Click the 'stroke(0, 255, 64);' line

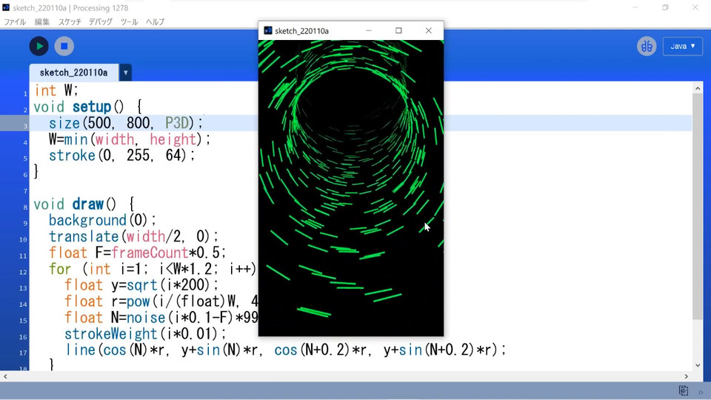(122, 156)
